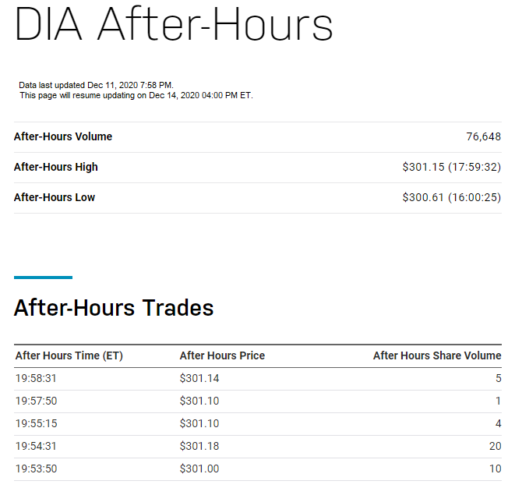
Task: Click the $301.14 price in first row
Action: [199, 378]
